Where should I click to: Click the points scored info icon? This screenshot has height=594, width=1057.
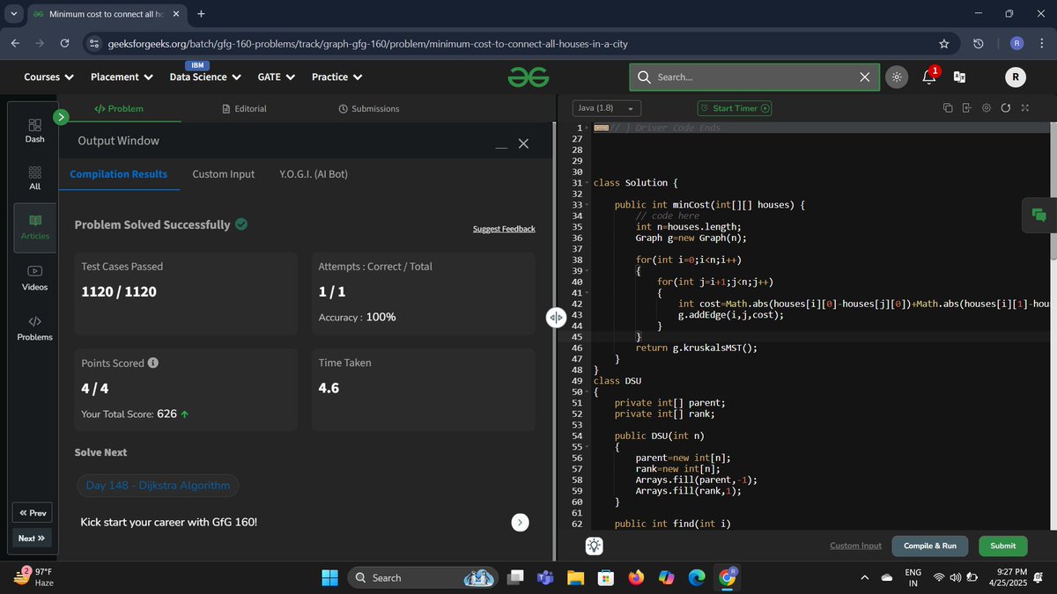(x=153, y=363)
